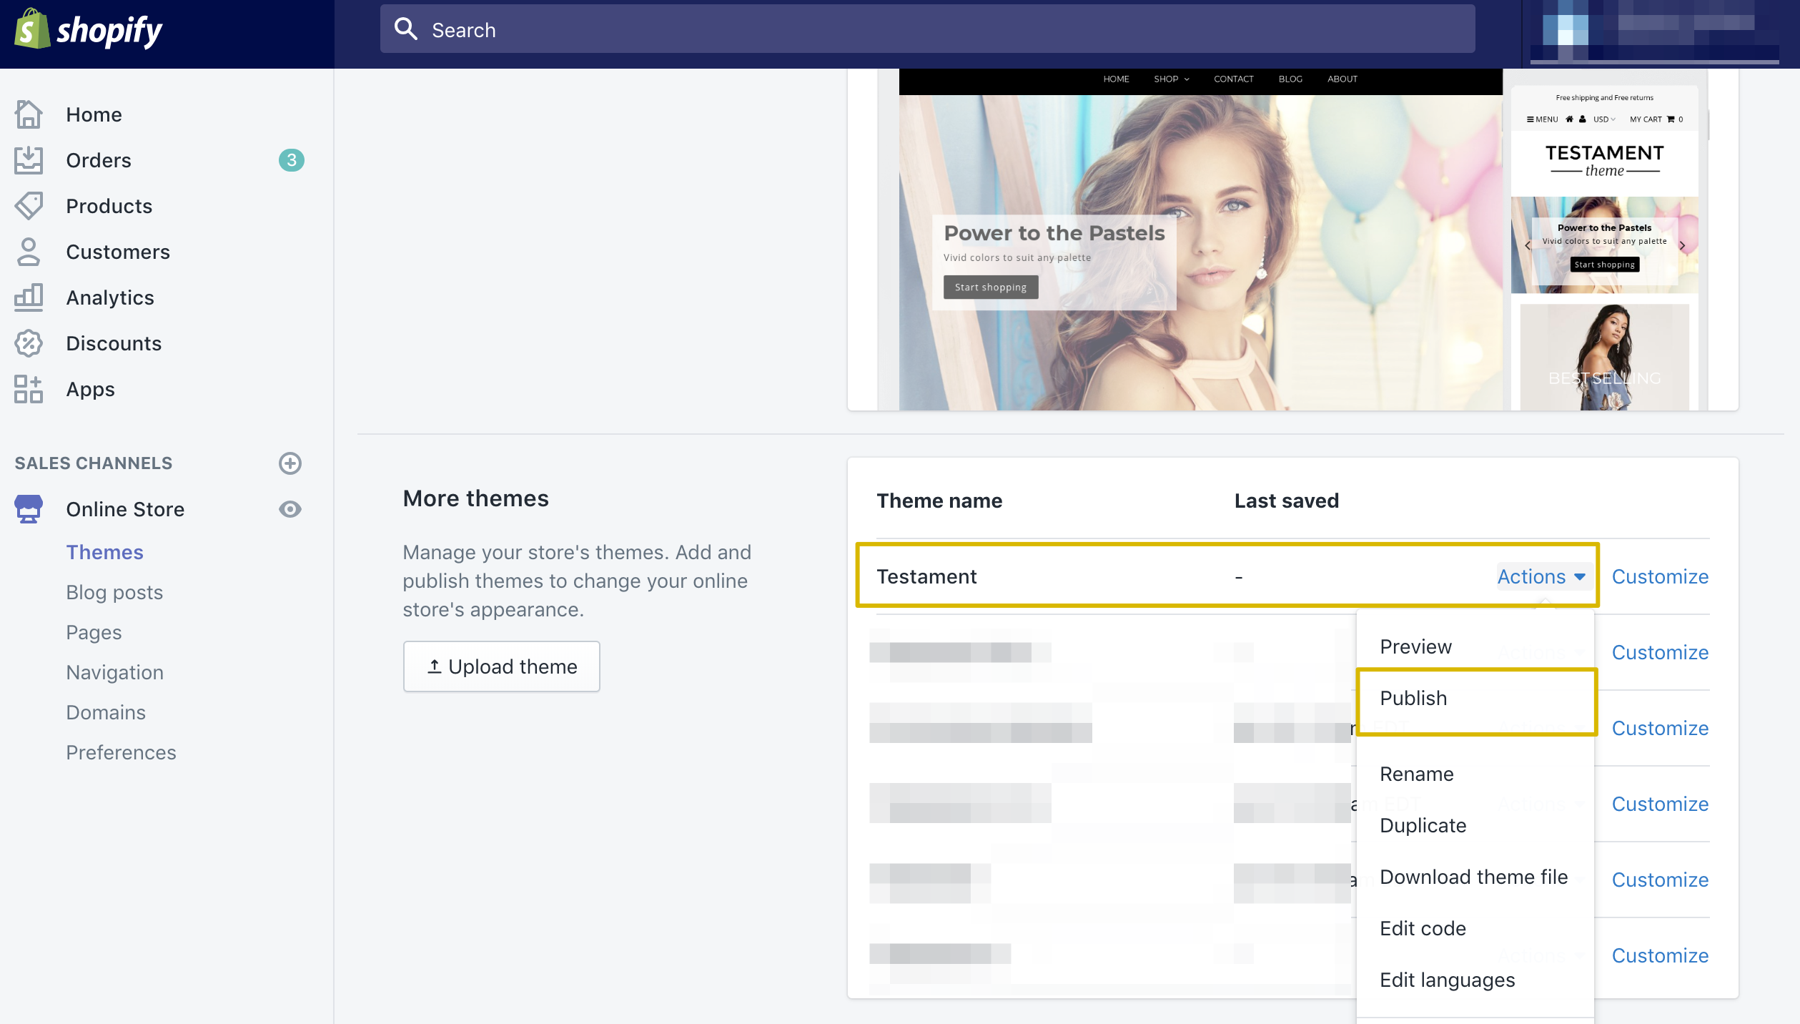Add a sales channel plus icon
The width and height of the screenshot is (1800, 1024).
[x=290, y=463]
